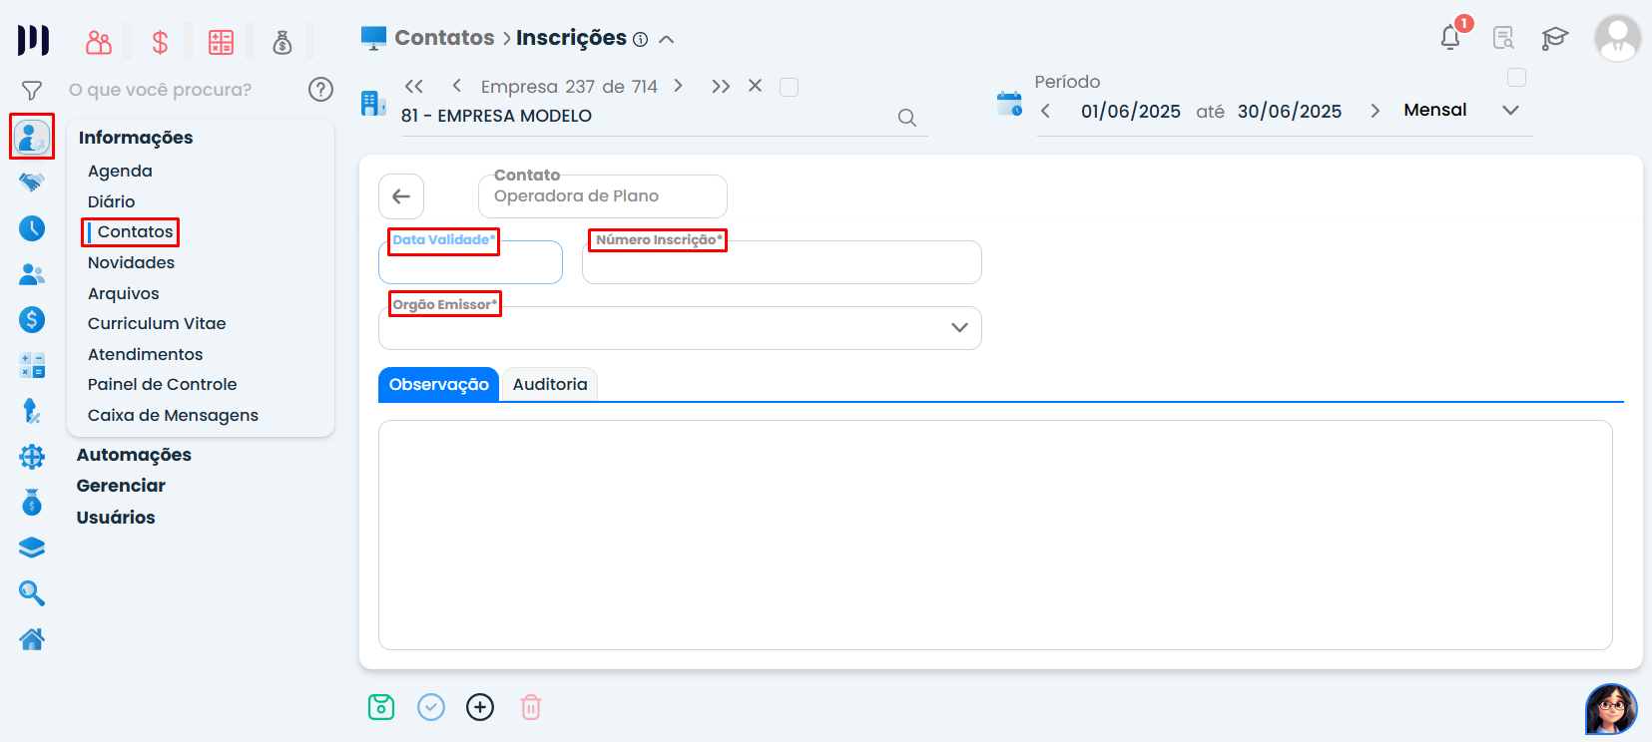Click the graduation cap icon

click(1554, 39)
